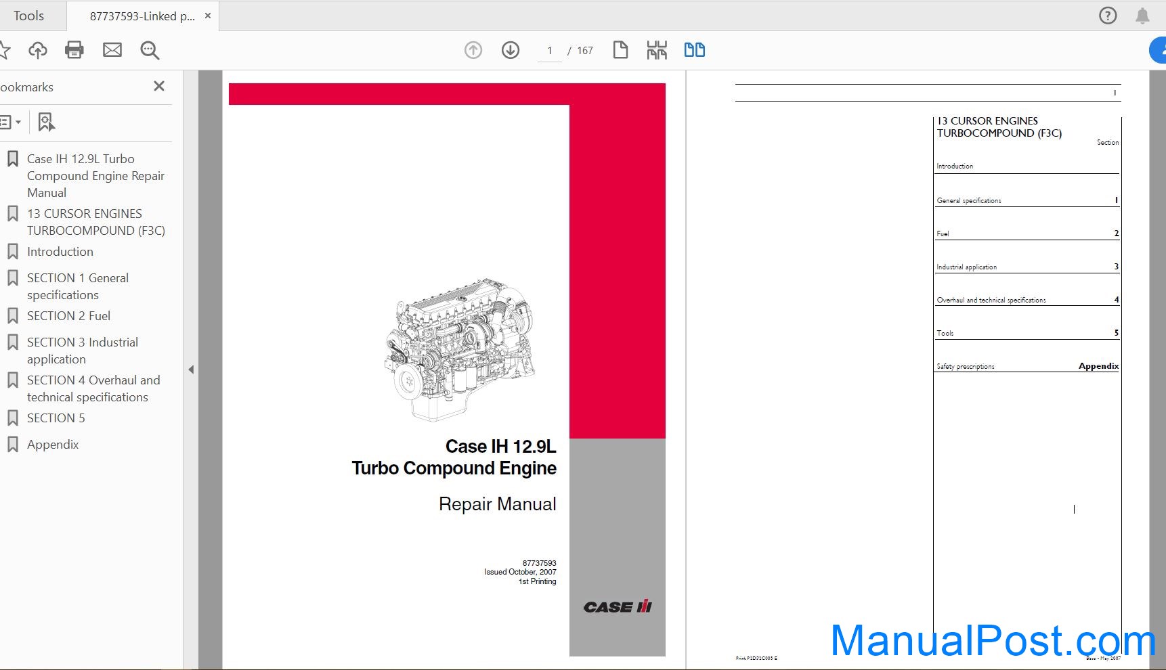Switch to the Tools tab
Image resolution: width=1166 pixels, height=670 pixels.
[28, 16]
